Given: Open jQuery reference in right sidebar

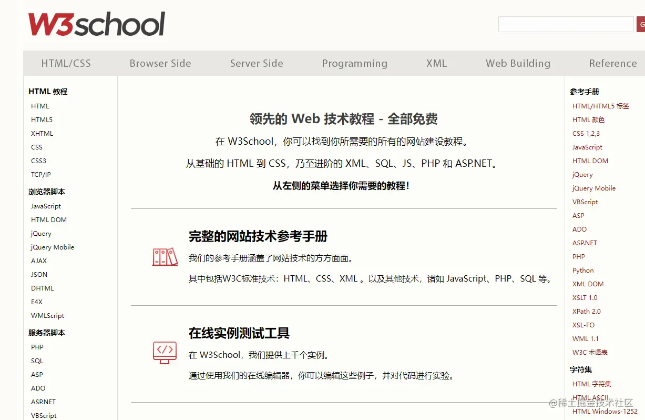Looking at the screenshot, I should pos(582,174).
